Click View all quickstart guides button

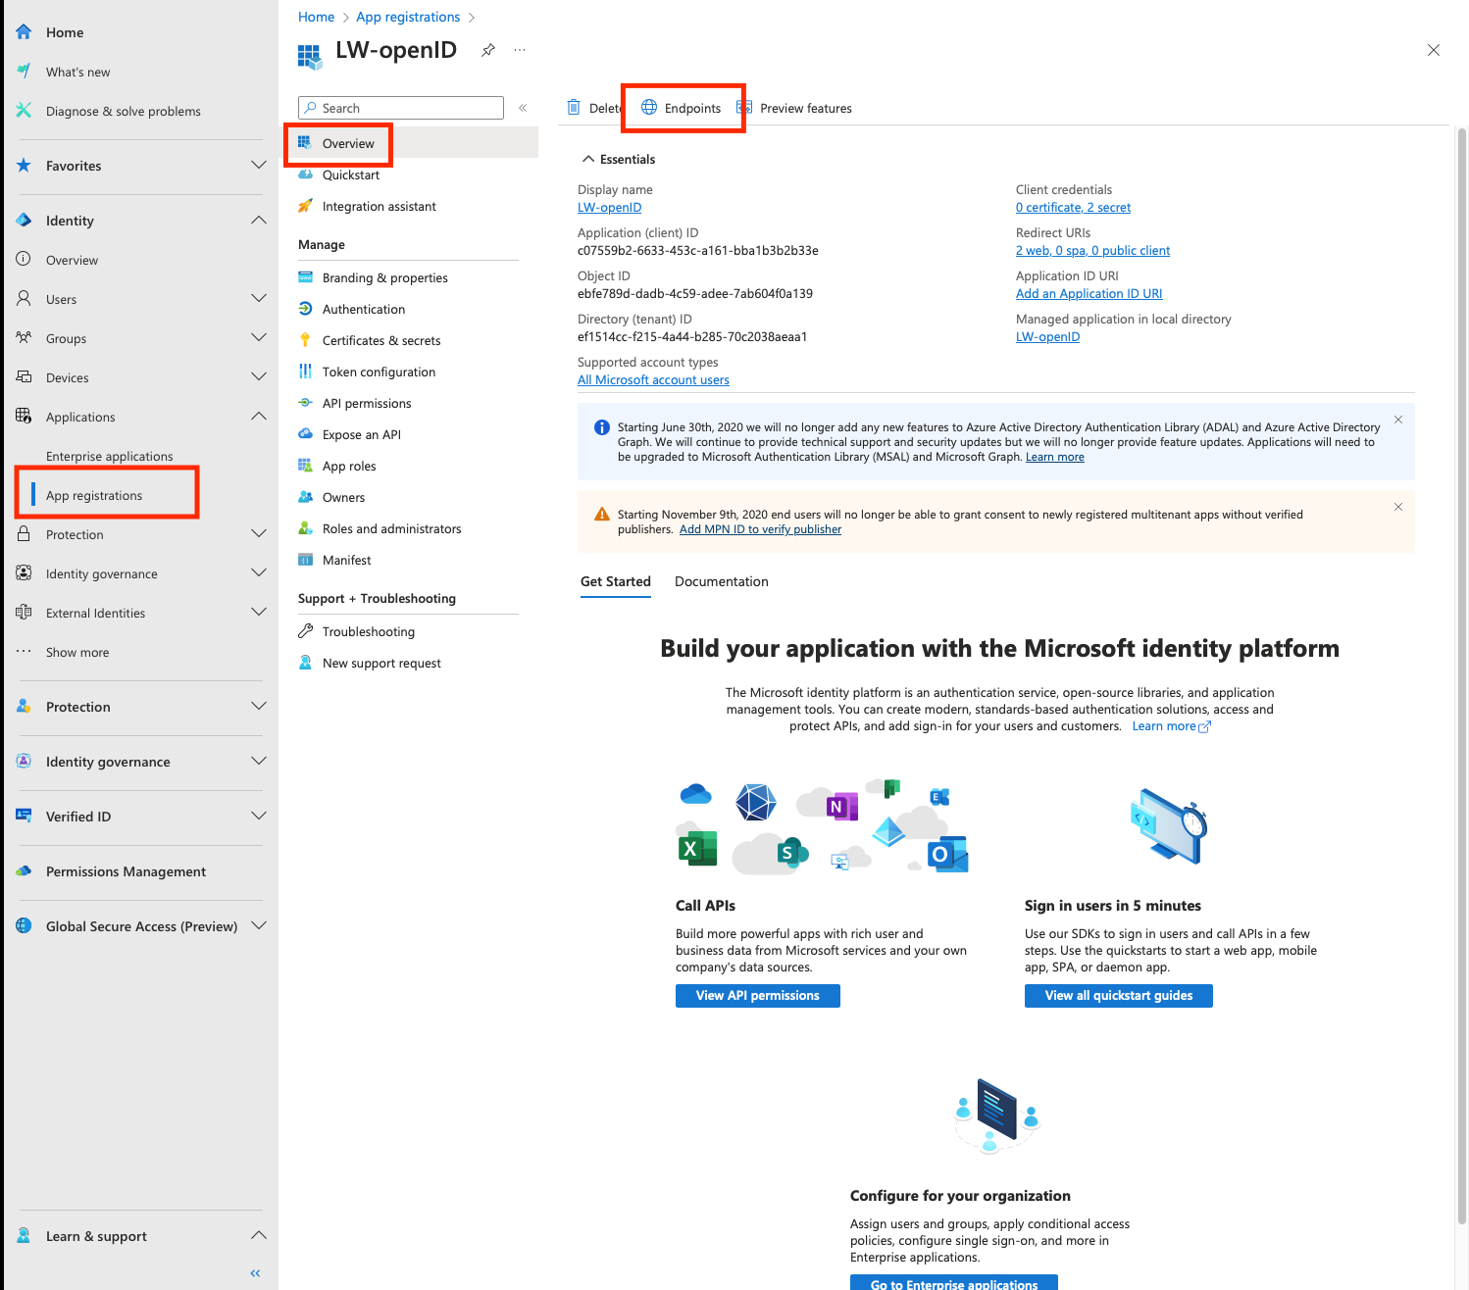click(1119, 995)
